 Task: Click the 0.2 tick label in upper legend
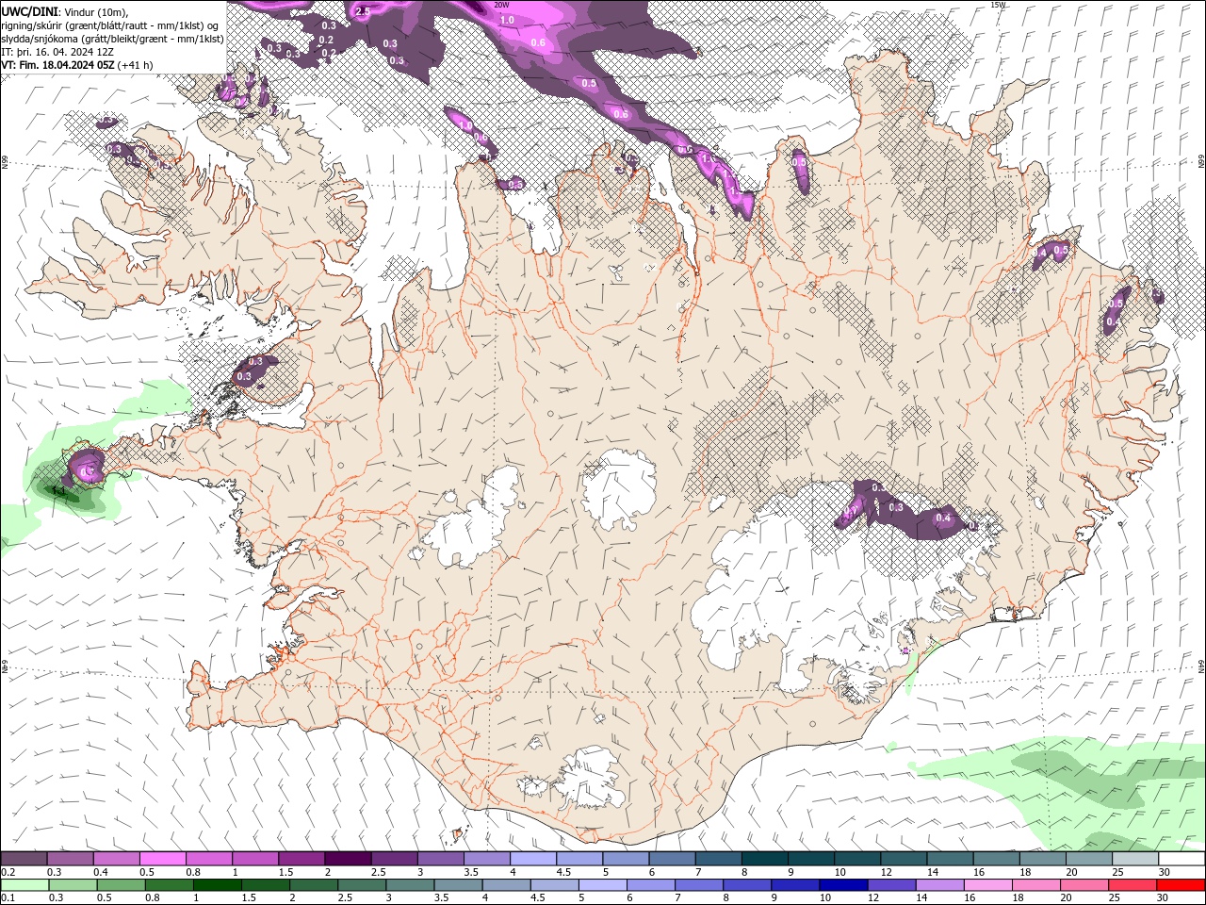[8, 872]
